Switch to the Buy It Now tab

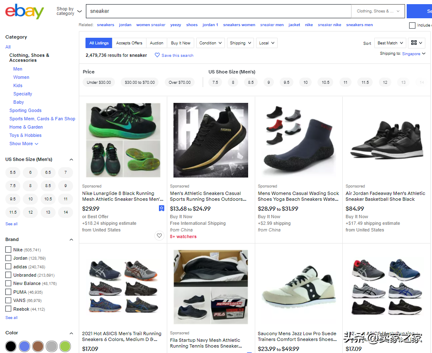[x=181, y=43]
